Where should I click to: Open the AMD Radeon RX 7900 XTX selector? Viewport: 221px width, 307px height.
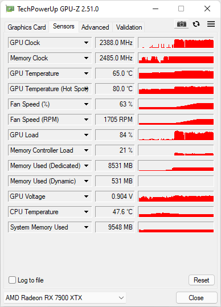coord(65,298)
